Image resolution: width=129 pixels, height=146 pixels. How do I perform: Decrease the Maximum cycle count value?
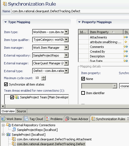pyautogui.click(x=44, y=79)
